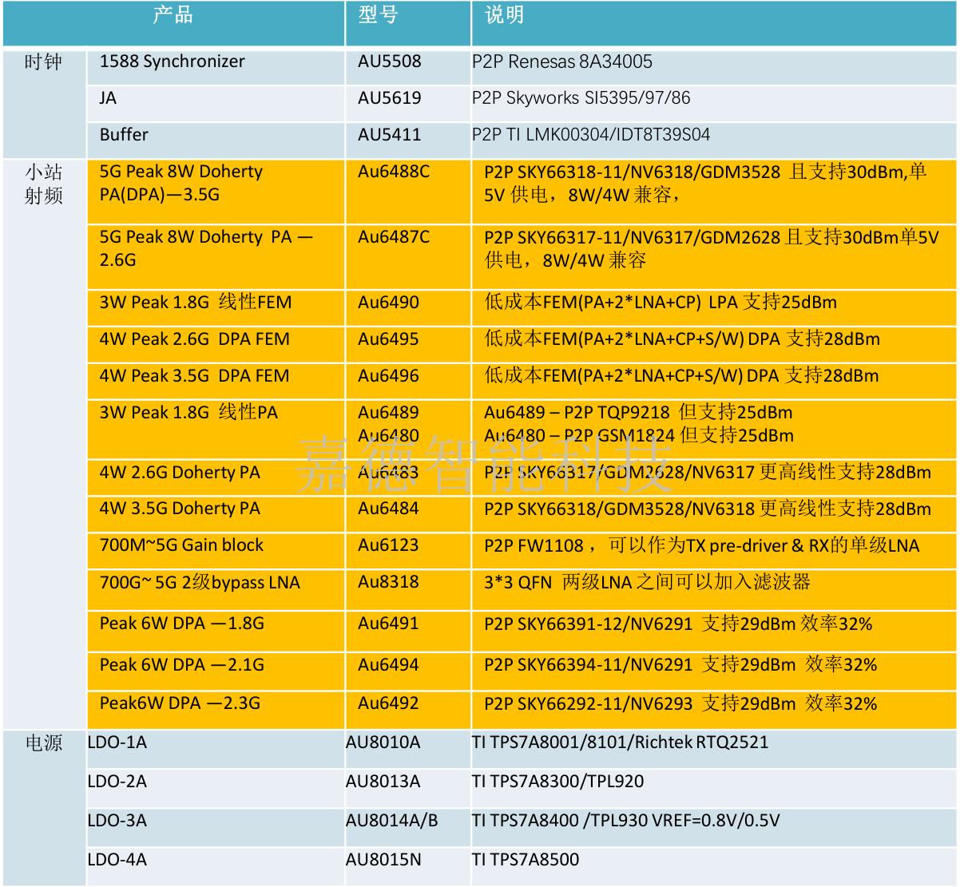Screen dimensions: 968x887
Task: Click model number AU8014A/B
Action: pos(391,821)
